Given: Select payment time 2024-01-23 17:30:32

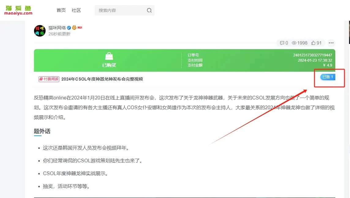Looking at the screenshot, I should click(x=315, y=60).
